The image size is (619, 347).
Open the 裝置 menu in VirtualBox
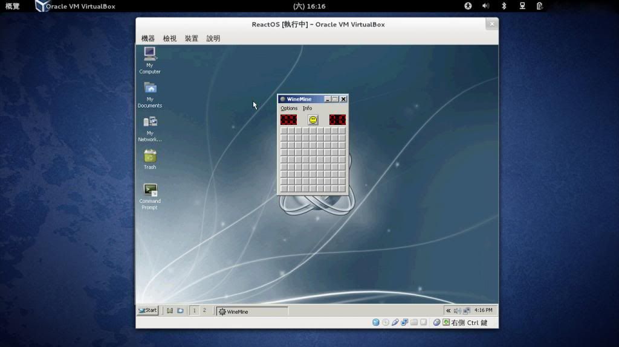tap(192, 38)
